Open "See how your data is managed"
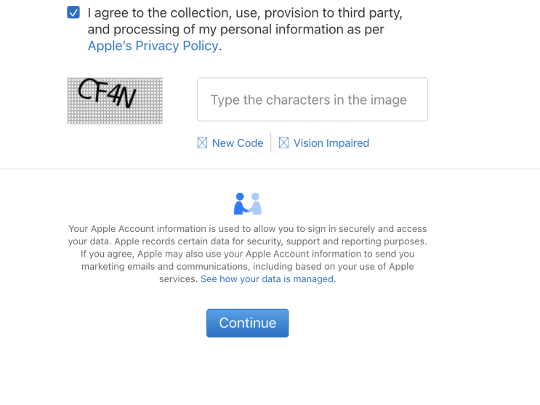 (268, 279)
